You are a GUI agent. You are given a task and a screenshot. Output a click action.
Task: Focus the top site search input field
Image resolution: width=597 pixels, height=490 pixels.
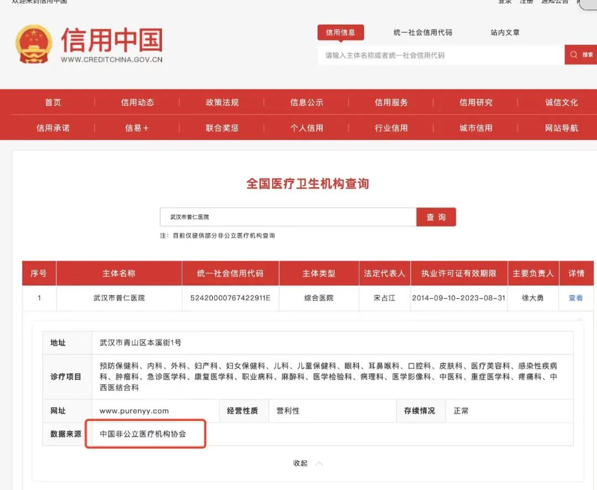point(441,55)
